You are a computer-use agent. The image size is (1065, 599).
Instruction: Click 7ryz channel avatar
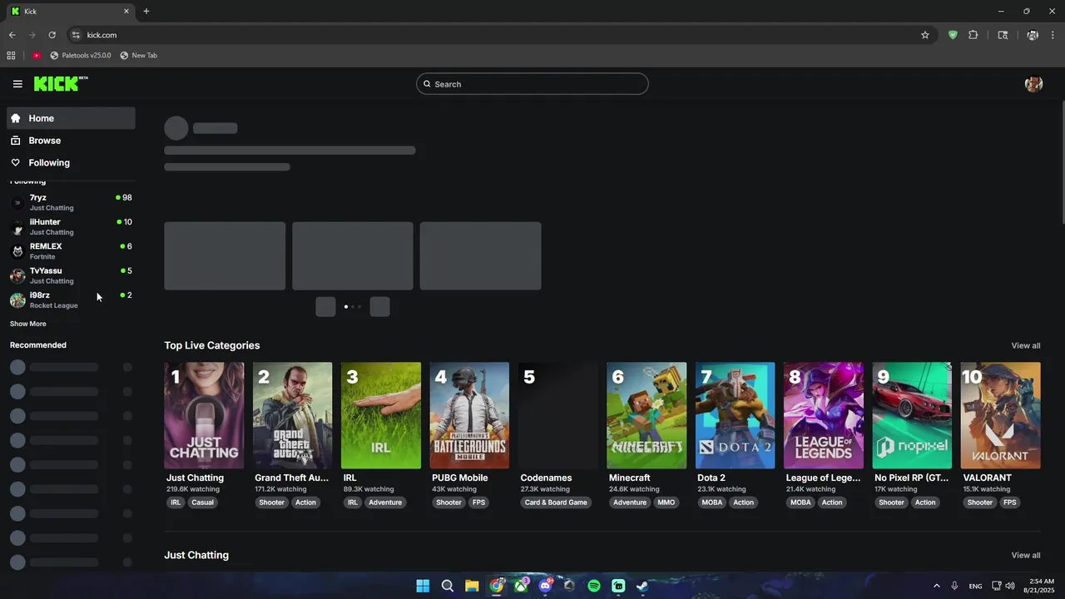click(17, 202)
